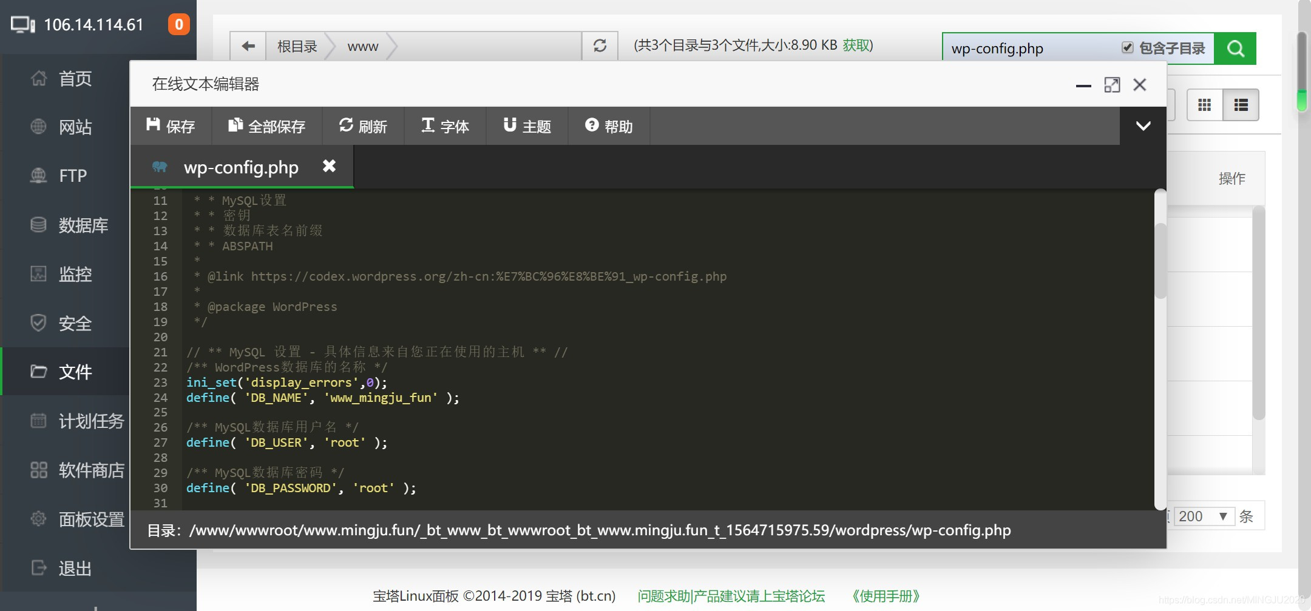Image resolution: width=1311 pixels, height=611 pixels.
Task: Click the editor vertical scrollbar
Action: pyautogui.click(x=1160, y=261)
